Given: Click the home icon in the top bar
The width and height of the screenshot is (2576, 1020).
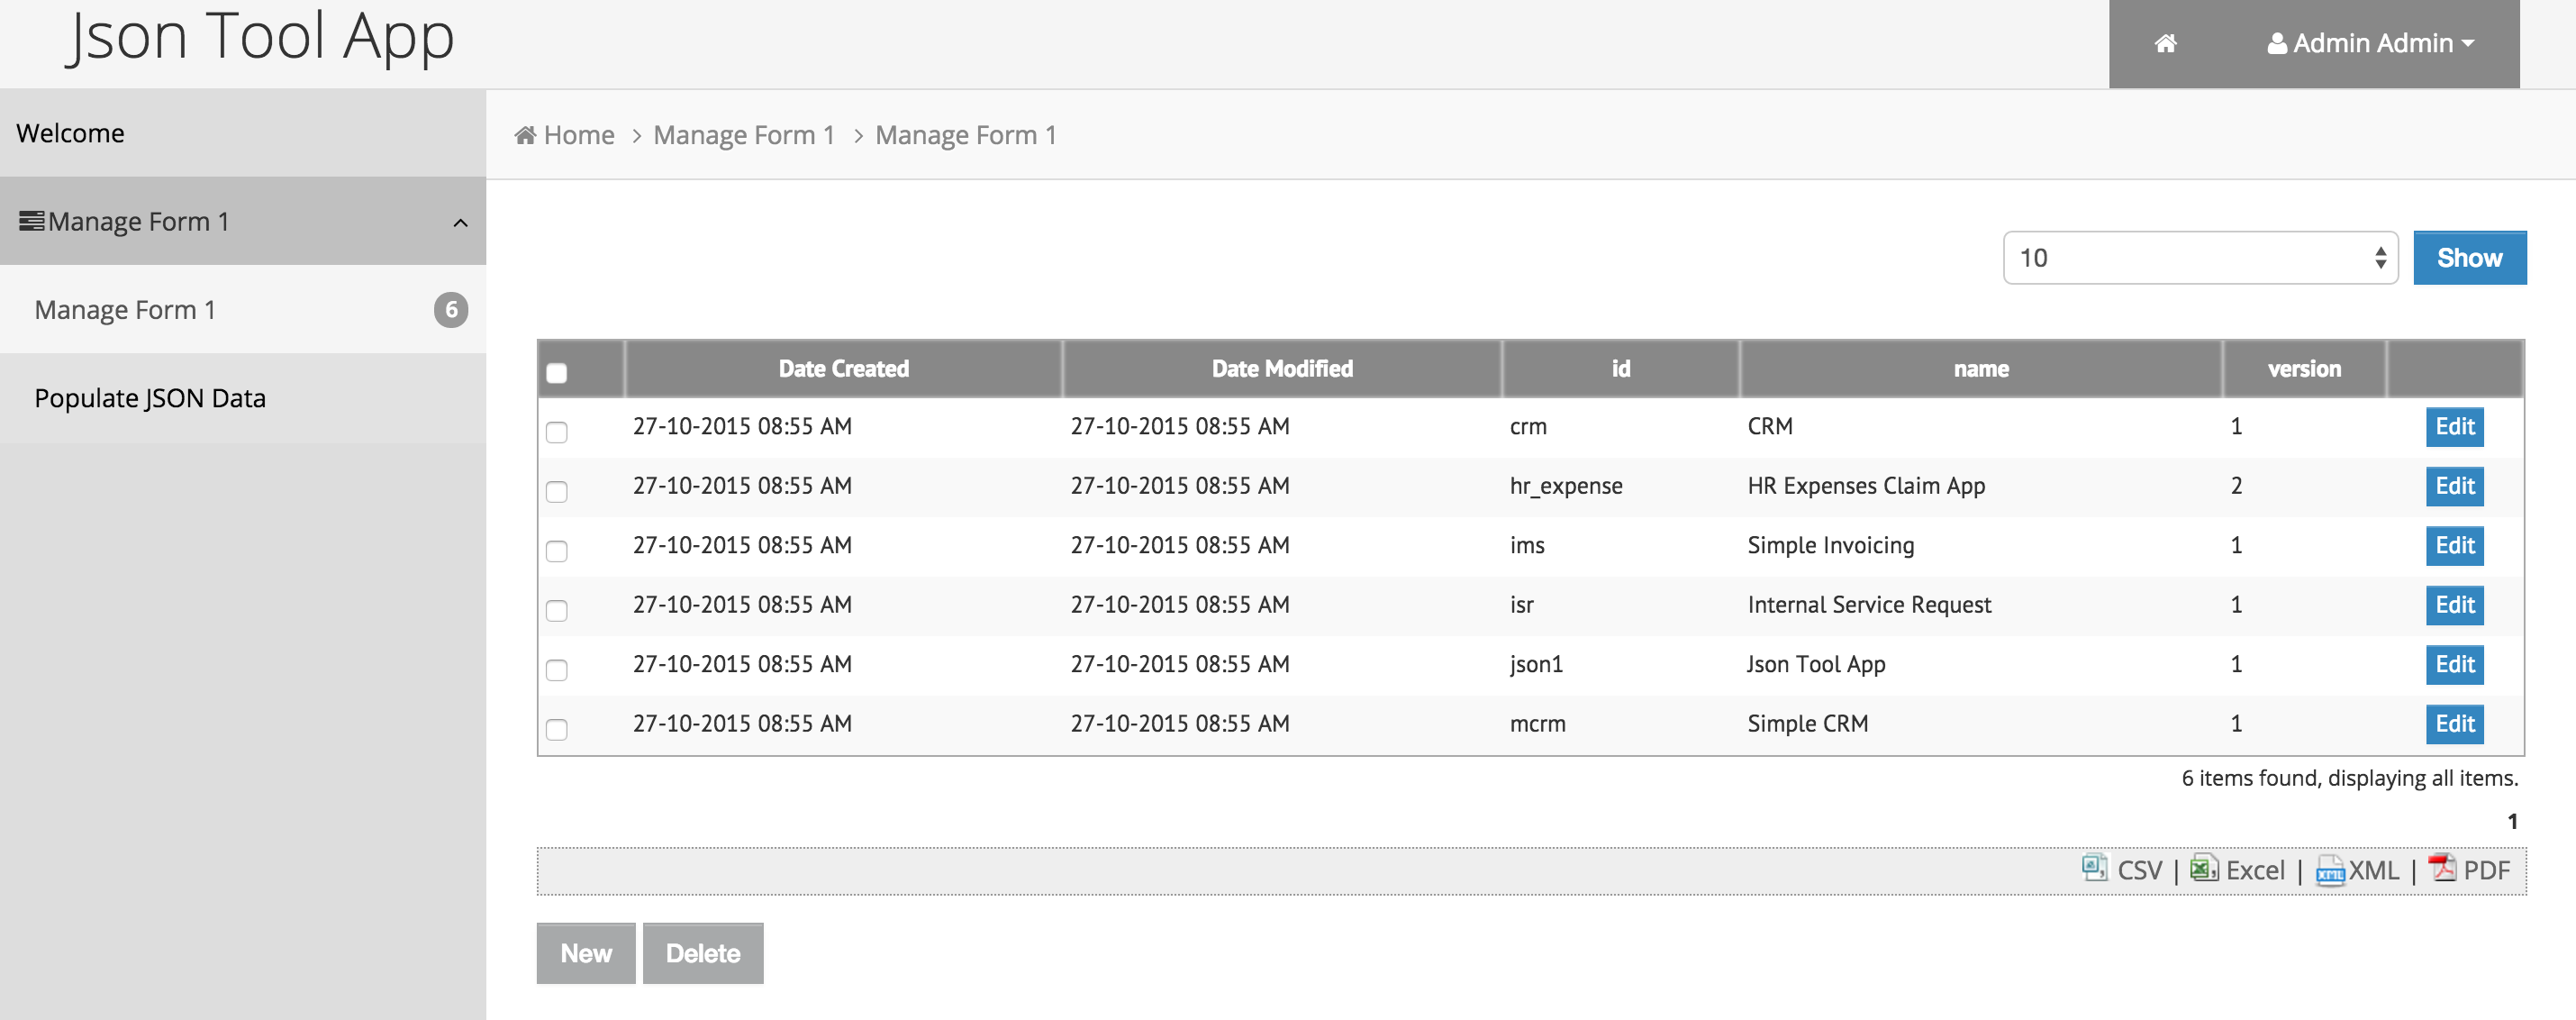Looking at the screenshot, I should coord(2165,43).
